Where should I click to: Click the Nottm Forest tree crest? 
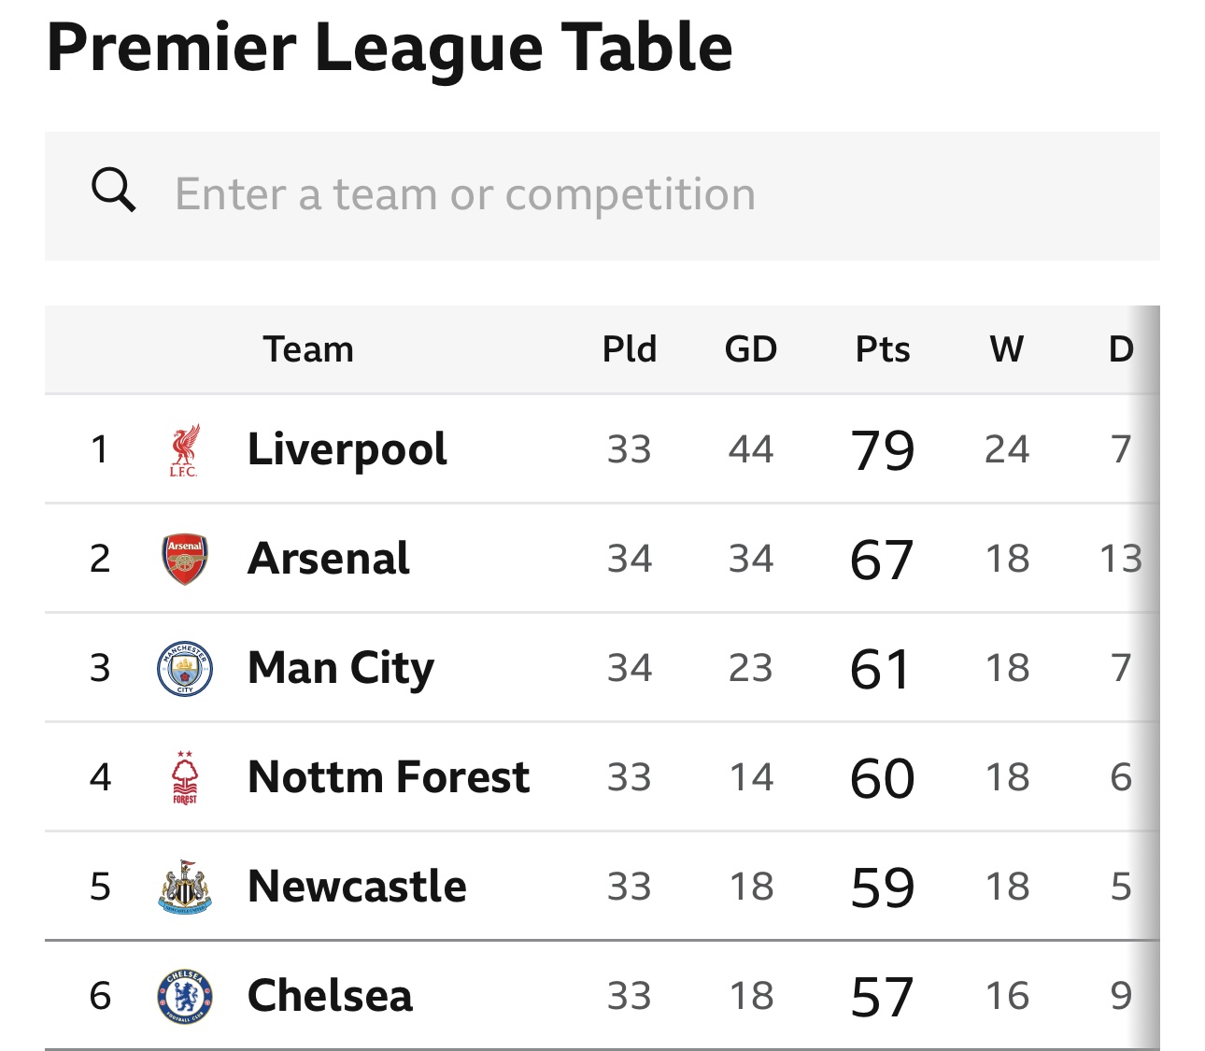[185, 777]
